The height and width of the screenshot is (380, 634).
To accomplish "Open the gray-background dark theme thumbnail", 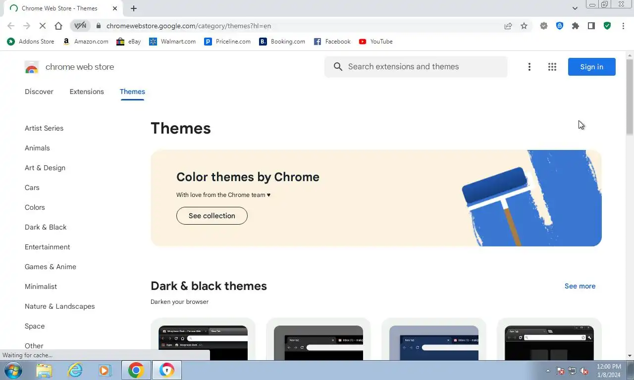I will pyautogui.click(x=318, y=342).
